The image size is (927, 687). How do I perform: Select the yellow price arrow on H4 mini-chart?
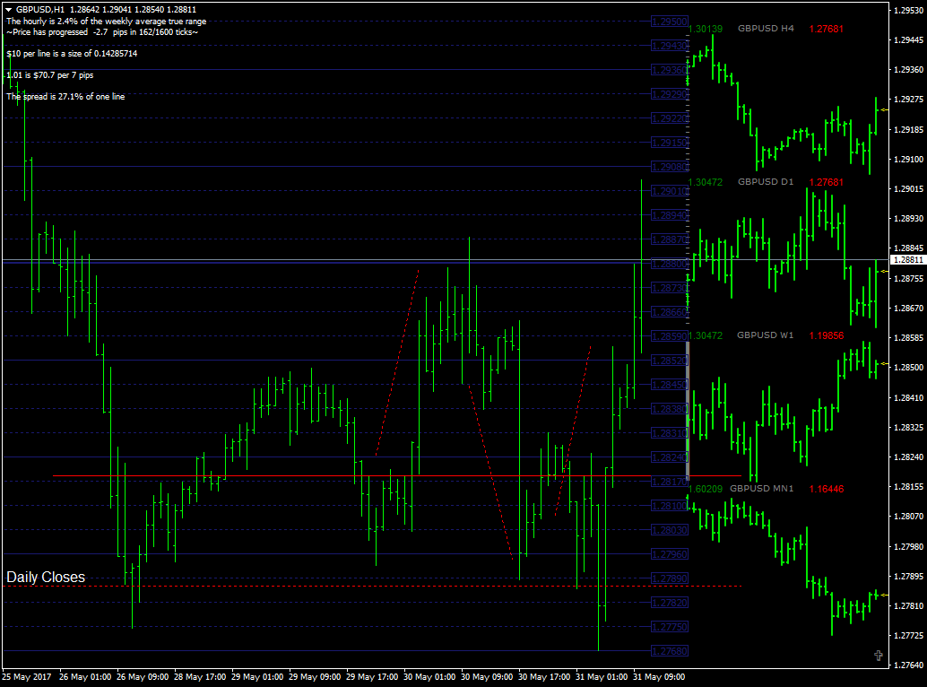pyautogui.click(x=885, y=110)
